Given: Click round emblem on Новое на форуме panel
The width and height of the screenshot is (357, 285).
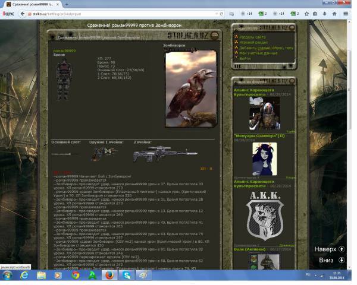Looking at the screenshot, I should 292,81.
